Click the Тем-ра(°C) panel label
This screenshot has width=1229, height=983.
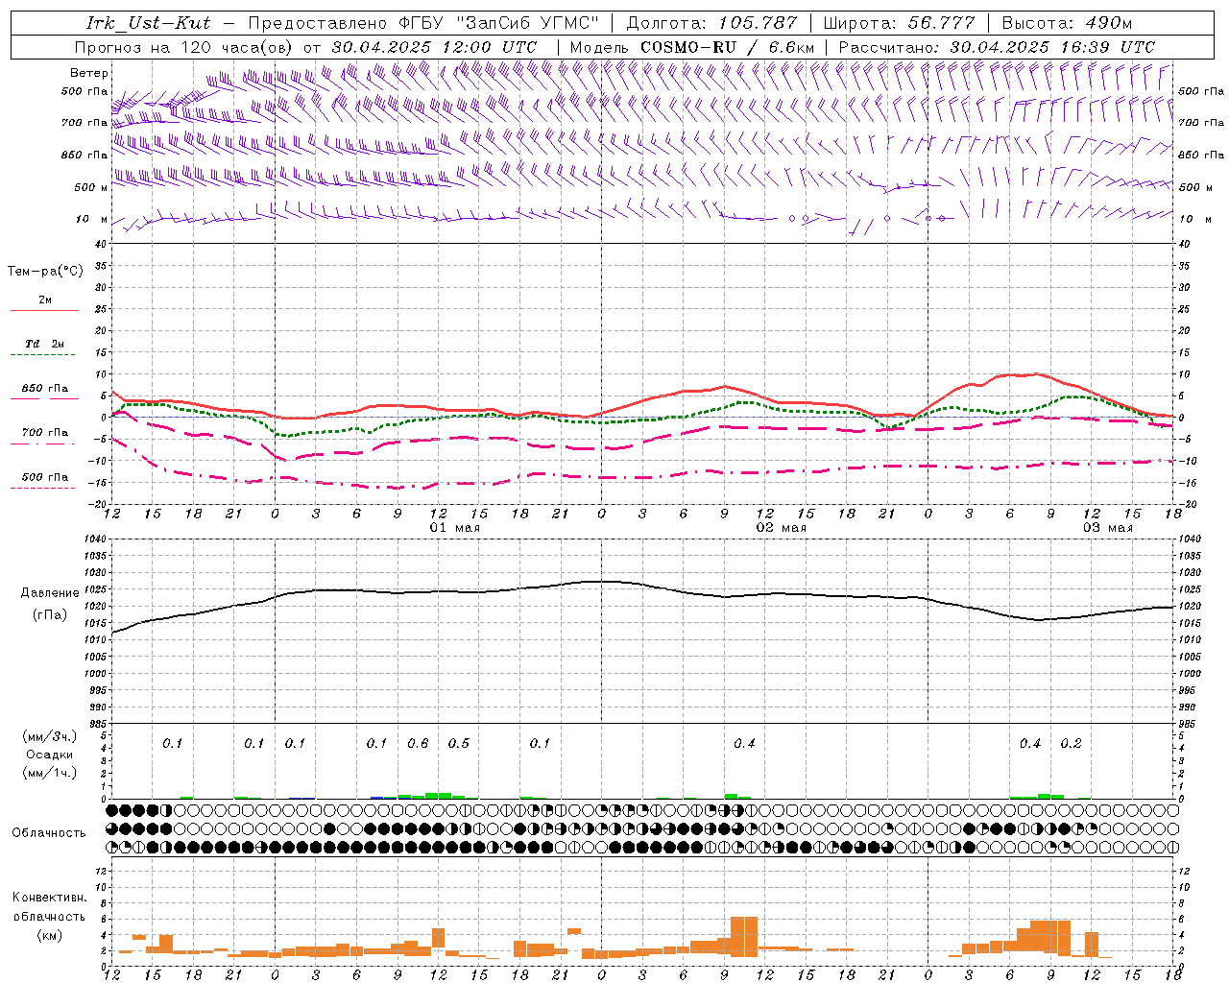coord(45,271)
